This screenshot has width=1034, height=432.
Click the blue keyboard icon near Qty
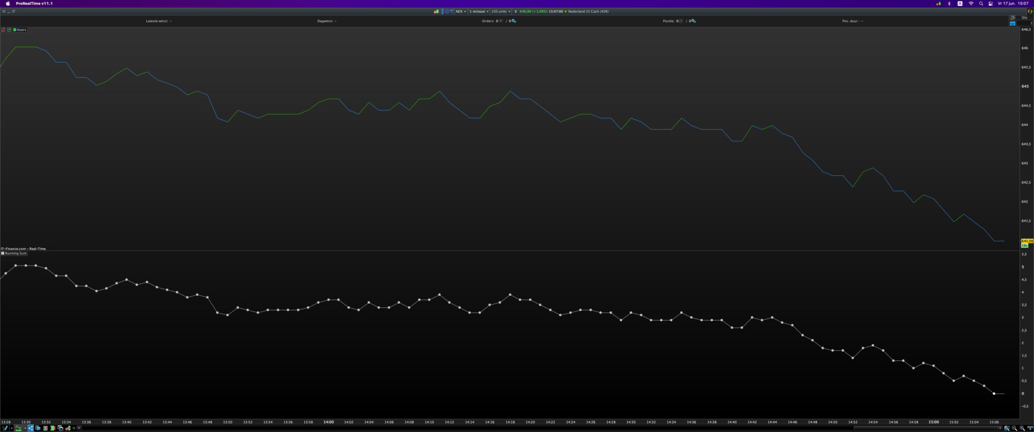(x=1012, y=24)
